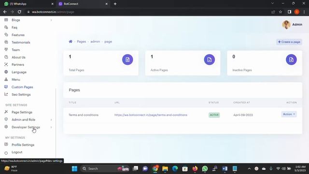Screen dimensions: 309x174
Task: Click the Pages breadcrumb link
Action: 82,42
